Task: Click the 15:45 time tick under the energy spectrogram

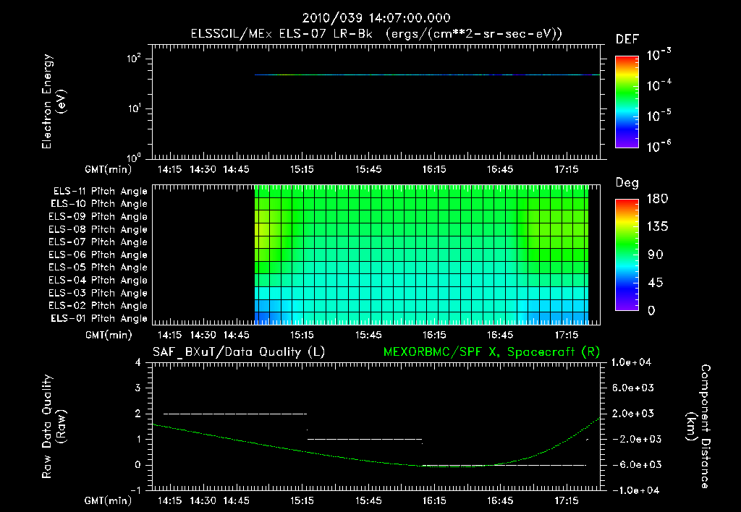Action: pos(368,169)
